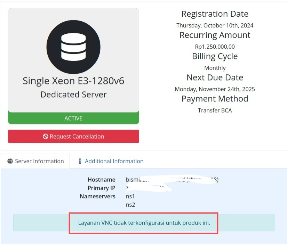
Task: Click the info icon beside Additional Information
Action: click(80, 161)
